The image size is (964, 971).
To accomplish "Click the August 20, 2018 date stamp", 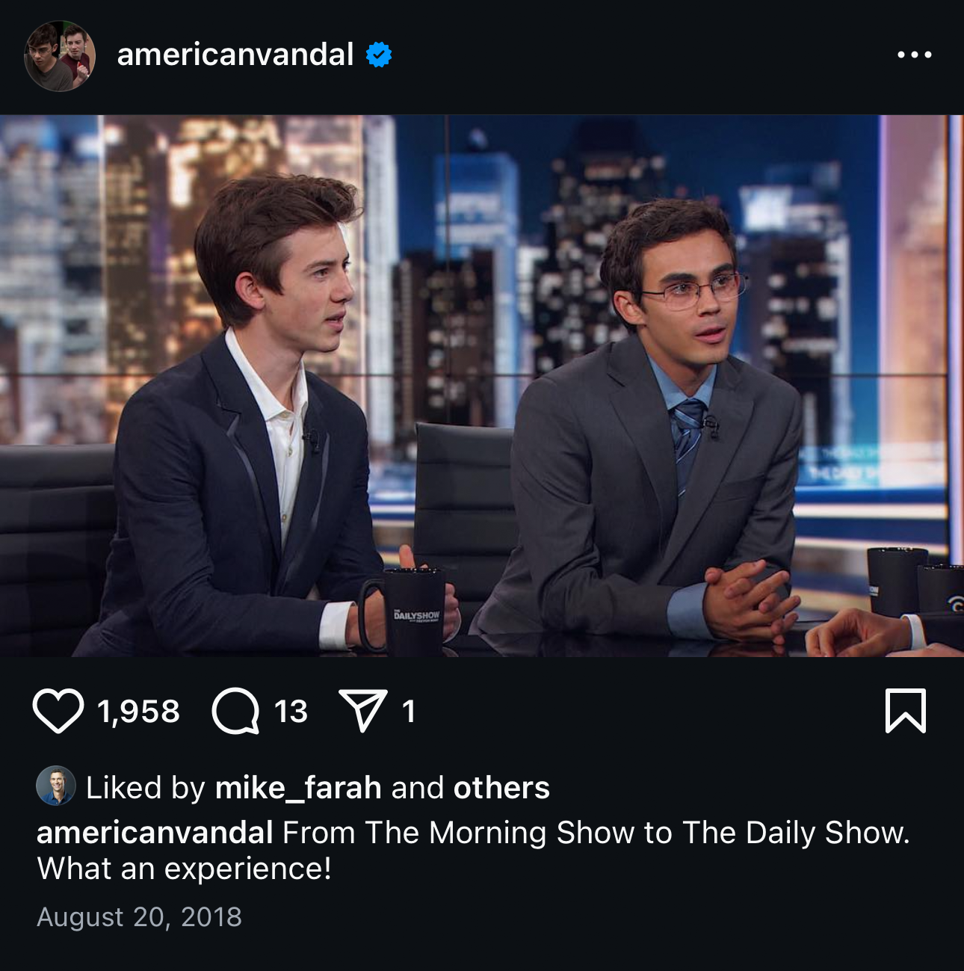I will tap(139, 917).
